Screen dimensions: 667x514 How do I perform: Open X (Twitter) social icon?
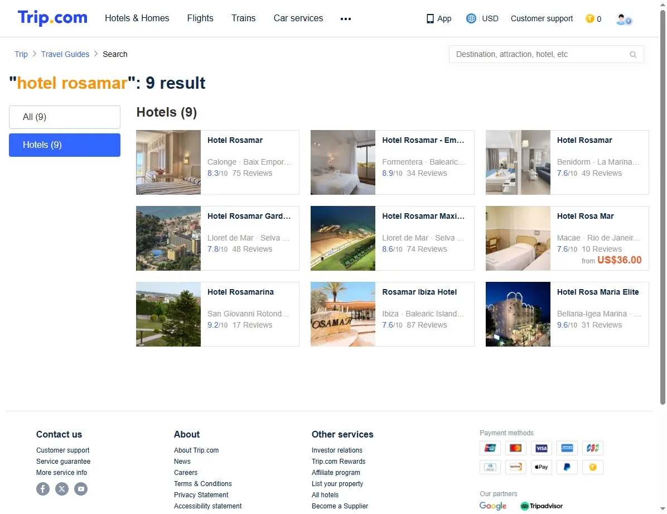click(62, 489)
